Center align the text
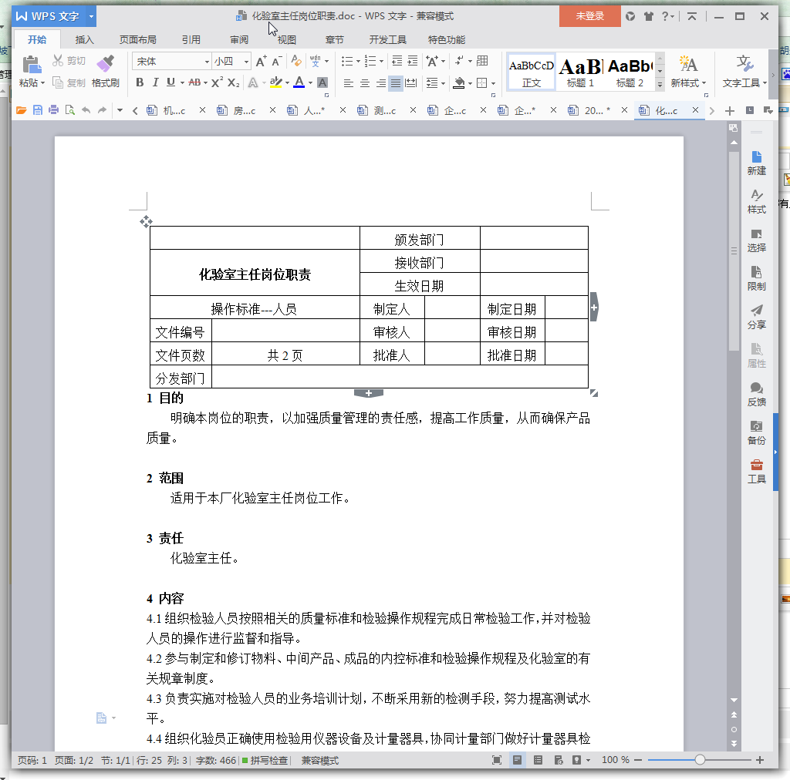 coord(365,83)
